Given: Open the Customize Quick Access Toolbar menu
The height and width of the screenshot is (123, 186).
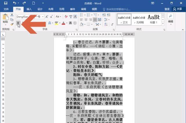Looking at the screenshot, I should 43,3.
